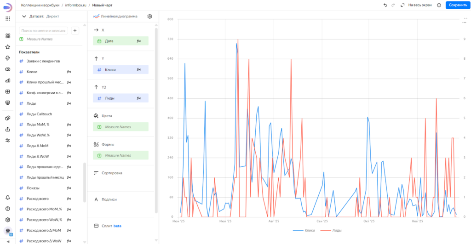Open the help question-mark icon in the sidebar
The width and height of the screenshot is (471, 244).
point(8,209)
